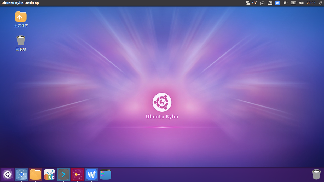Select the 回收站 recycle bin desktop icon
Image resolution: width=324 pixels, height=182 pixels.
[x=21, y=40]
